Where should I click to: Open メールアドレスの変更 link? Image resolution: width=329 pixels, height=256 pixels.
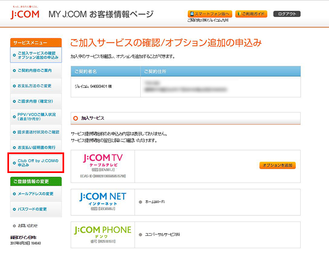pos(36,194)
